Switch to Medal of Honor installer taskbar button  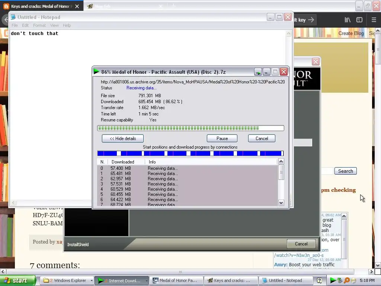pos(176,280)
